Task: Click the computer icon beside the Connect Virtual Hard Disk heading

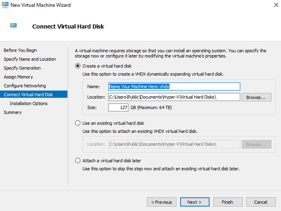Action: click(x=13, y=26)
